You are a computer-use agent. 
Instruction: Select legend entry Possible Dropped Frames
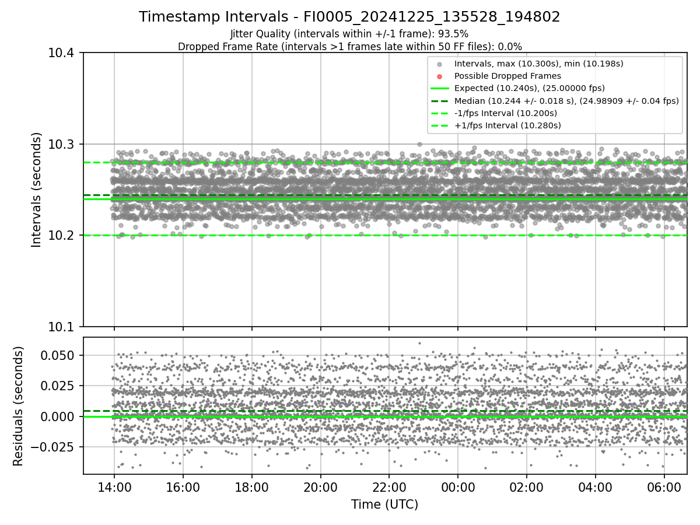tap(508, 76)
